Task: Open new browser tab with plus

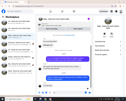Action: click(x=29, y=2)
